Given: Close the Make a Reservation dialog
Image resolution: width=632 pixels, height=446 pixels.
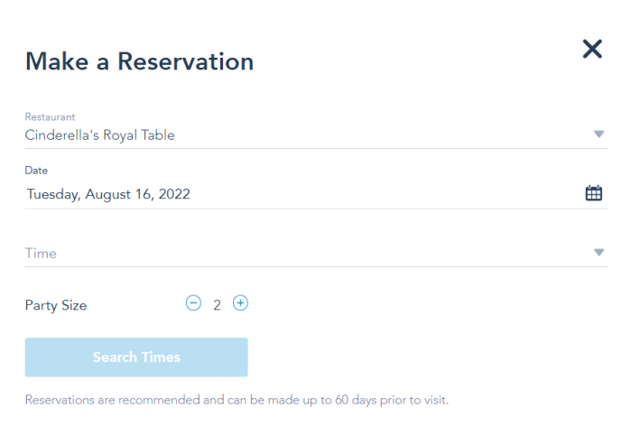Looking at the screenshot, I should point(592,49).
